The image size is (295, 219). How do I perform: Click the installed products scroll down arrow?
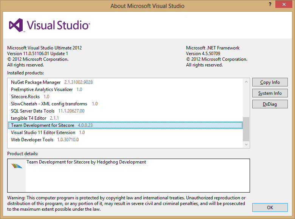click(x=246, y=145)
